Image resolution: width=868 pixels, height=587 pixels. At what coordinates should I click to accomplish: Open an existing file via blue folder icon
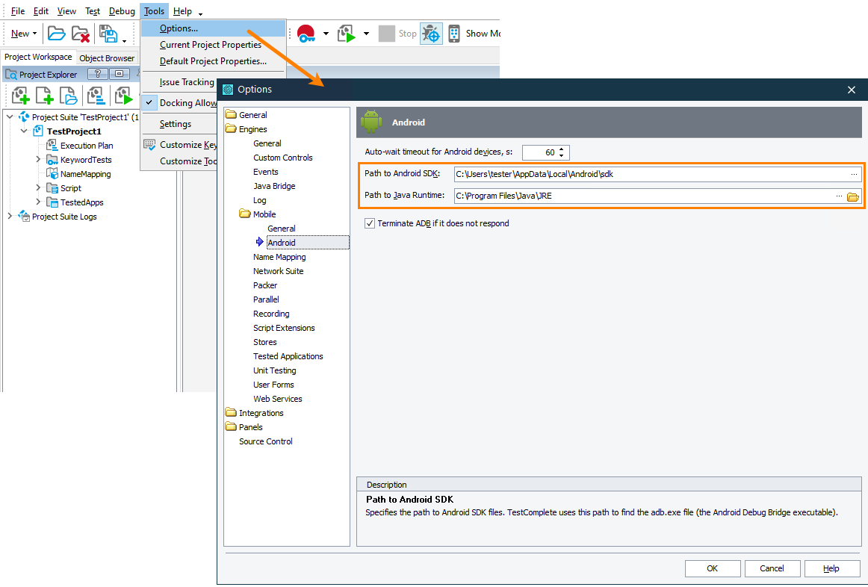[x=69, y=96]
